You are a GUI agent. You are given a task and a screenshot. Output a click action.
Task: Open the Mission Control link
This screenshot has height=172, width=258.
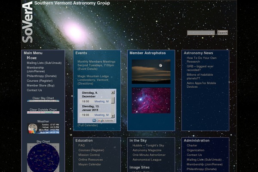pos(89,155)
